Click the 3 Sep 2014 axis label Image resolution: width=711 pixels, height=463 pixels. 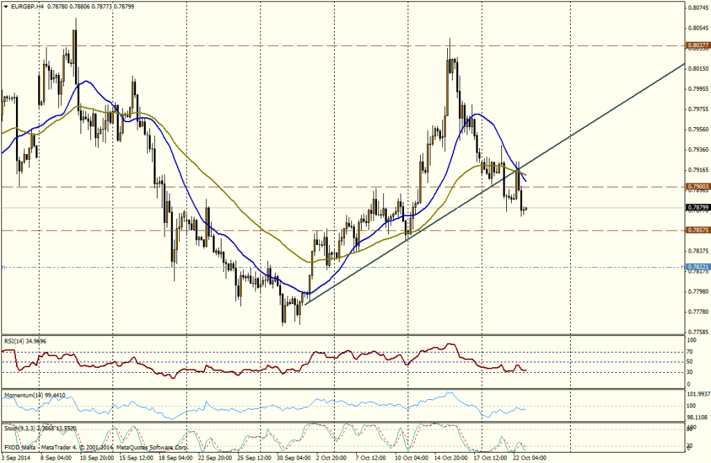17,458
